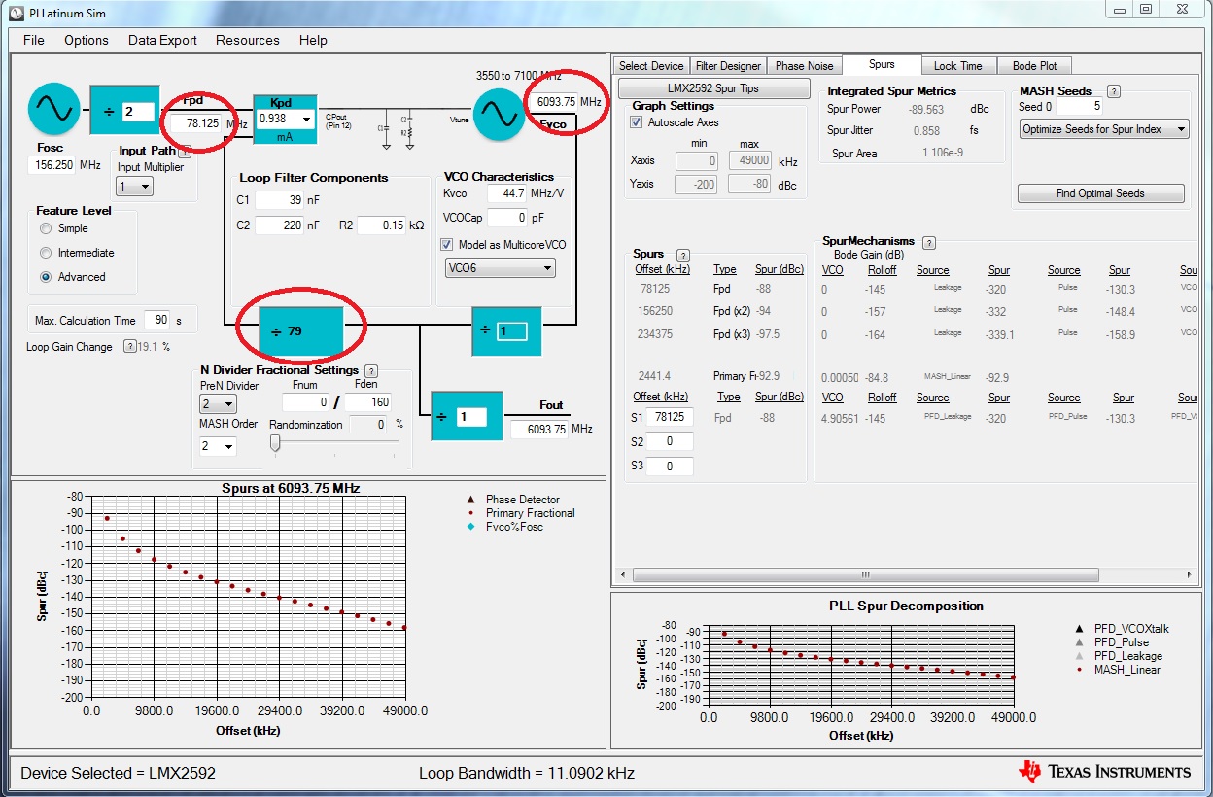This screenshot has width=1213, height=797.
Task: Open the VCO6 core dropdown
Action: tap(500, 267)
